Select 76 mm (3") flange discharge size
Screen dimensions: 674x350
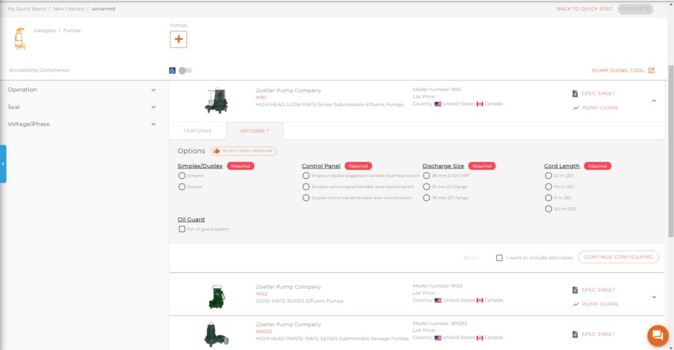tap(427, 198)
